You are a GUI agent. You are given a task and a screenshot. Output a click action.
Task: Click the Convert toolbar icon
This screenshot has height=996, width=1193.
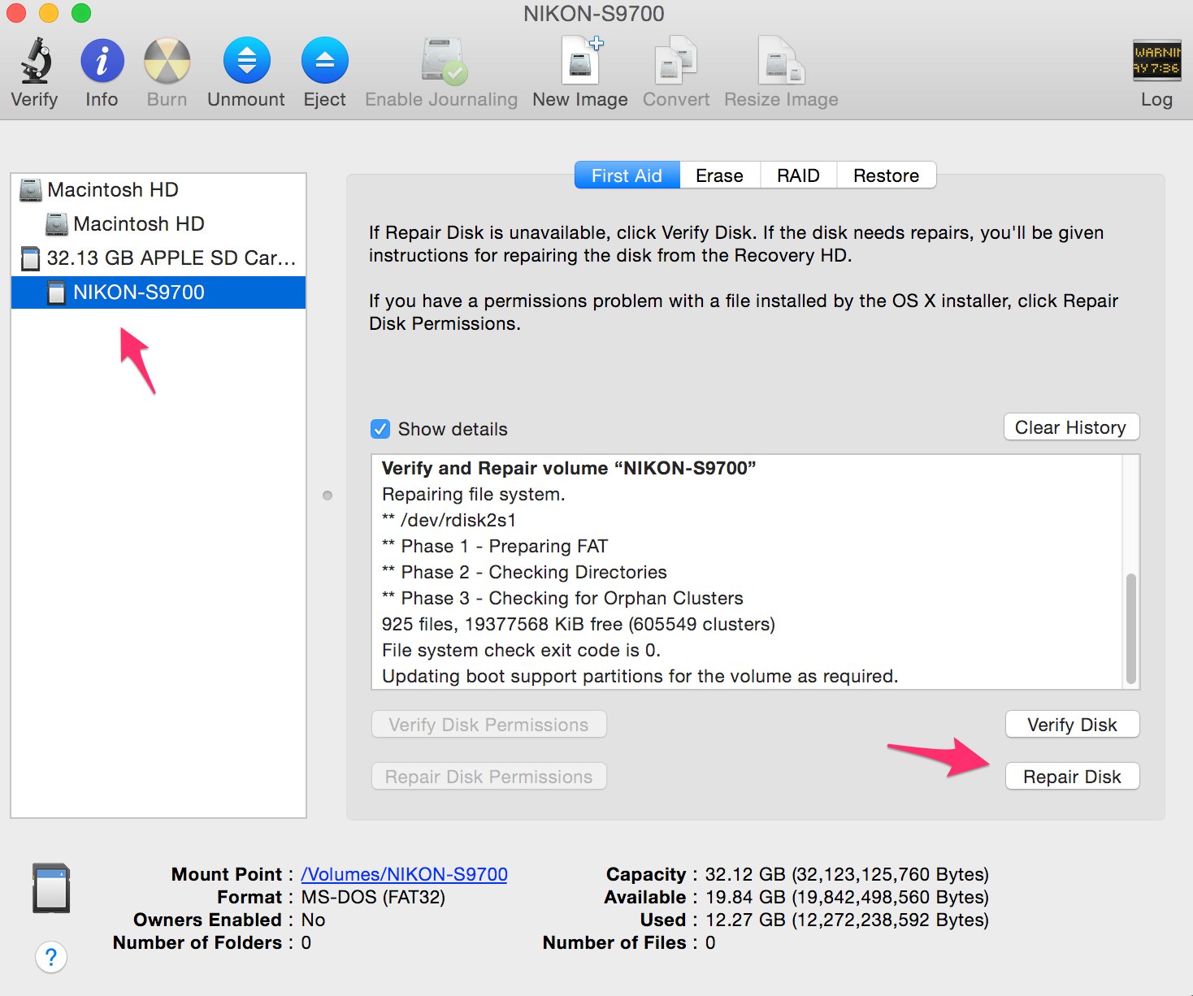pos(676,61)
